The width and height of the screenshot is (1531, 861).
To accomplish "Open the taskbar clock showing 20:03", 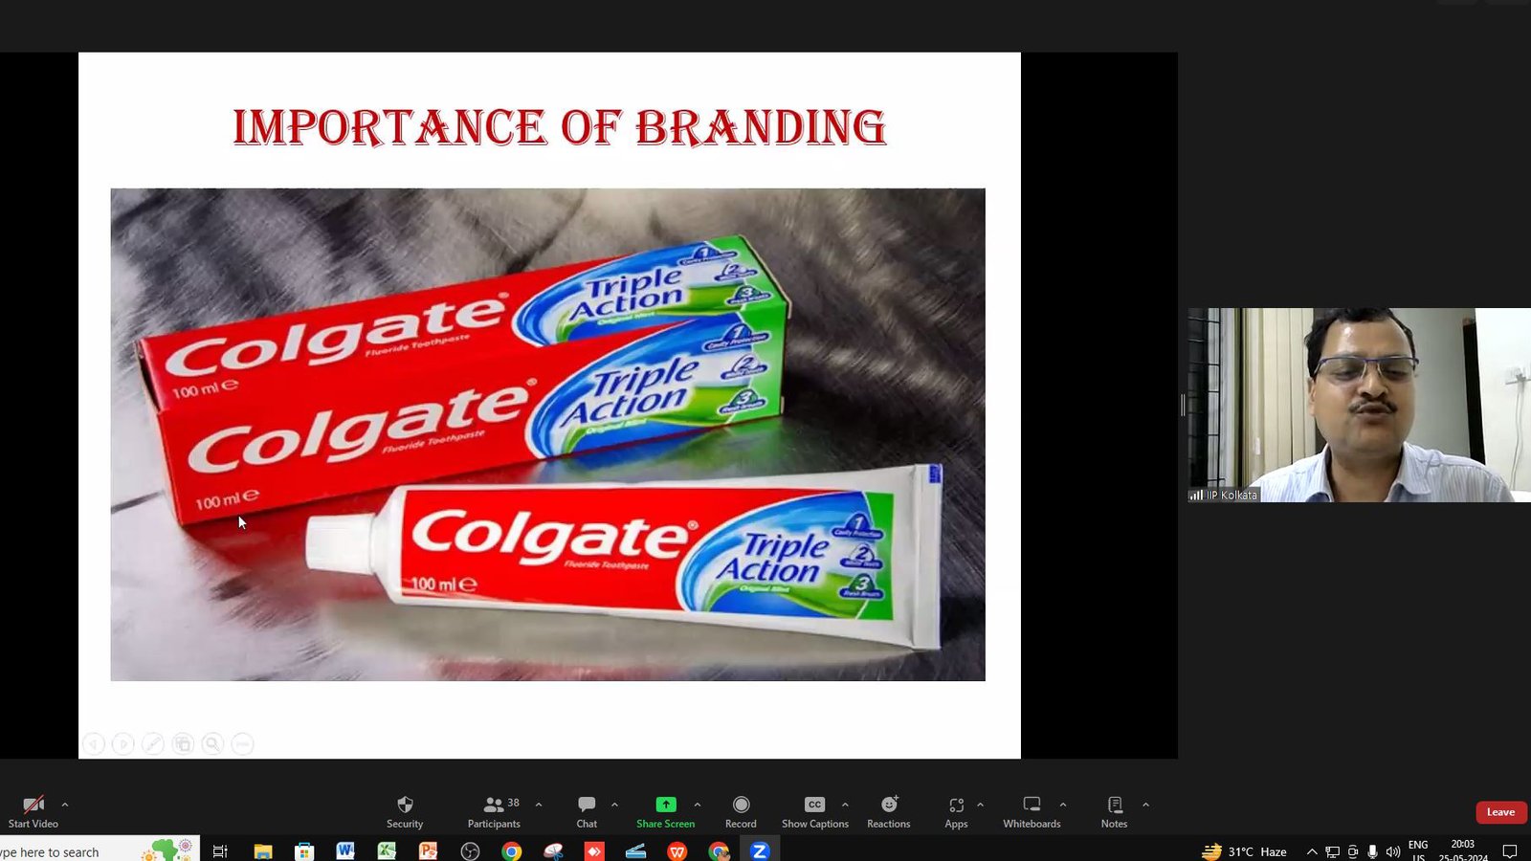I will [1463, 850].
